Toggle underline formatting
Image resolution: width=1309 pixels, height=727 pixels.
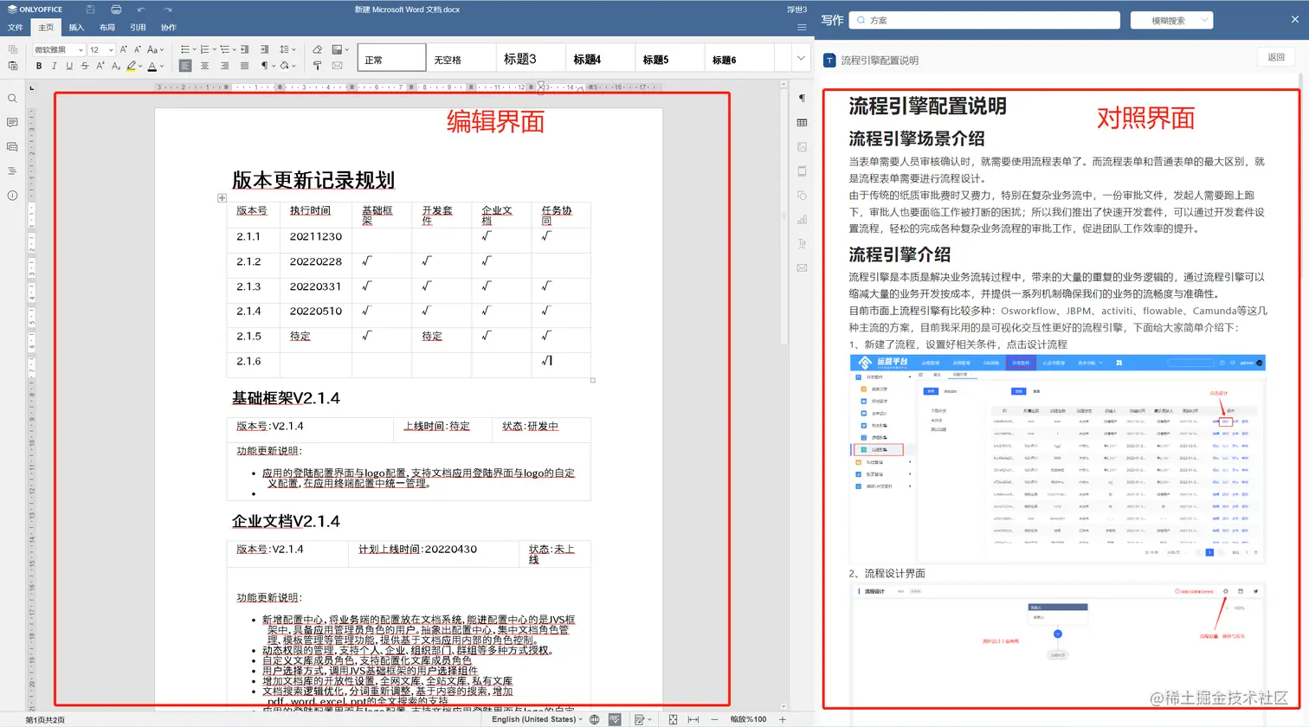coord(69,66)
